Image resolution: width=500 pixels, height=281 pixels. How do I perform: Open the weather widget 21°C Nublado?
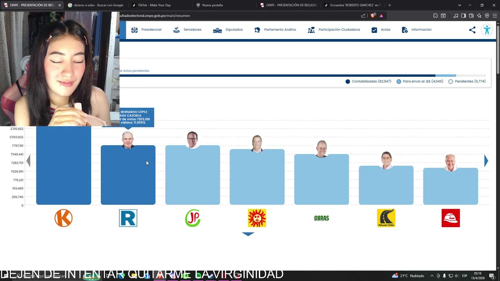(408, 276)
